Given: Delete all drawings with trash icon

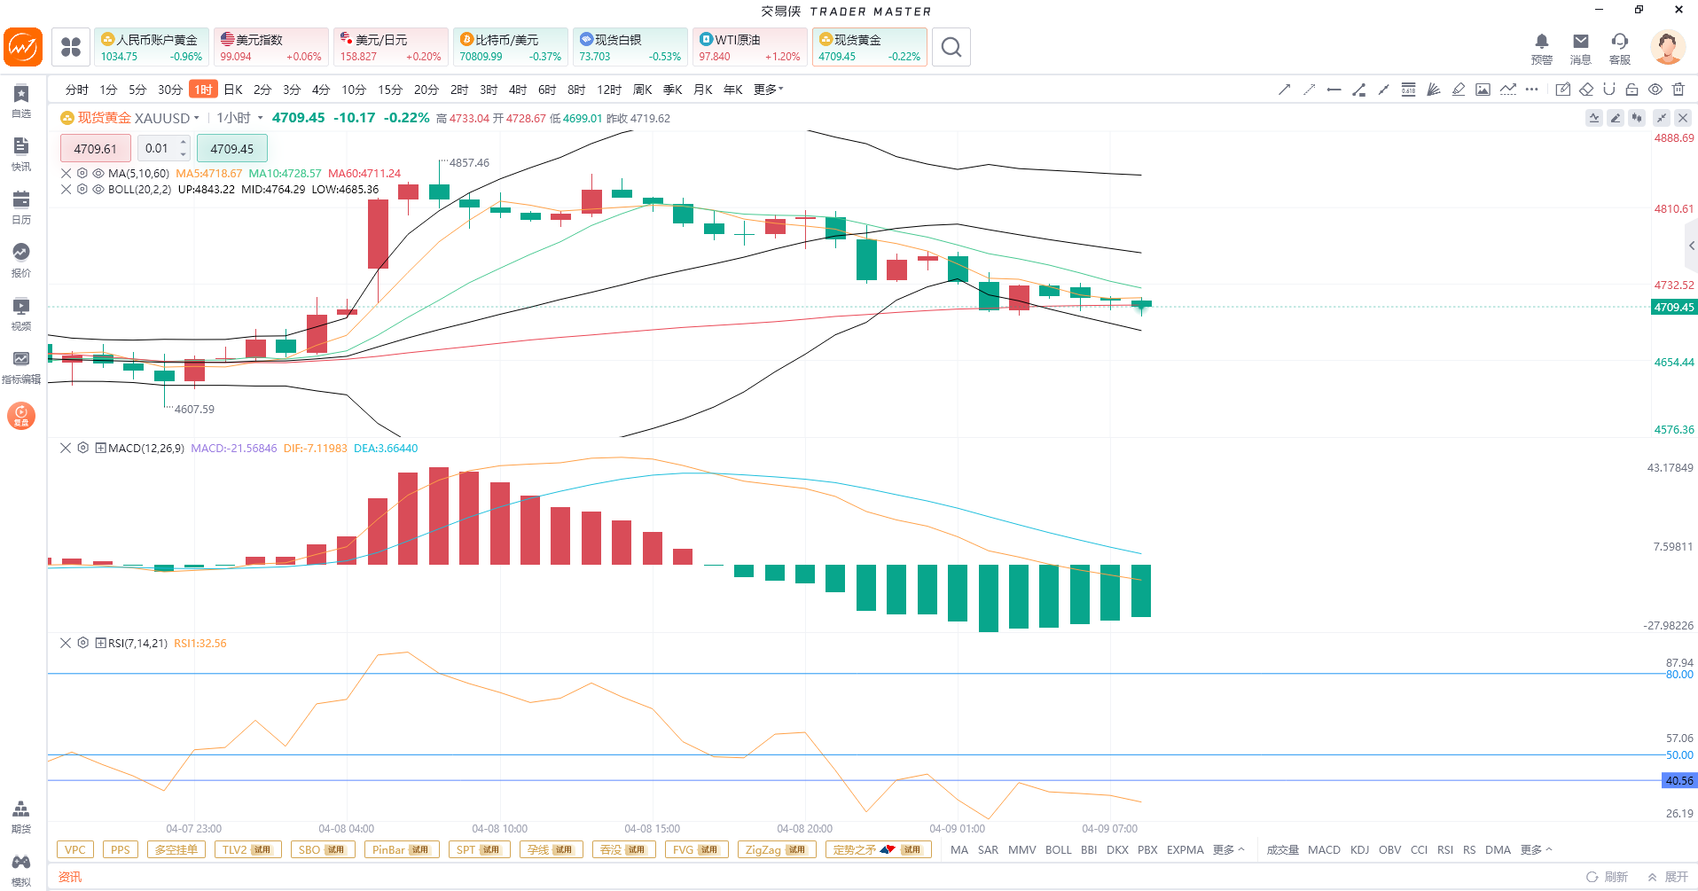Looking at the screenshot, I should [x=1678, y=90].
